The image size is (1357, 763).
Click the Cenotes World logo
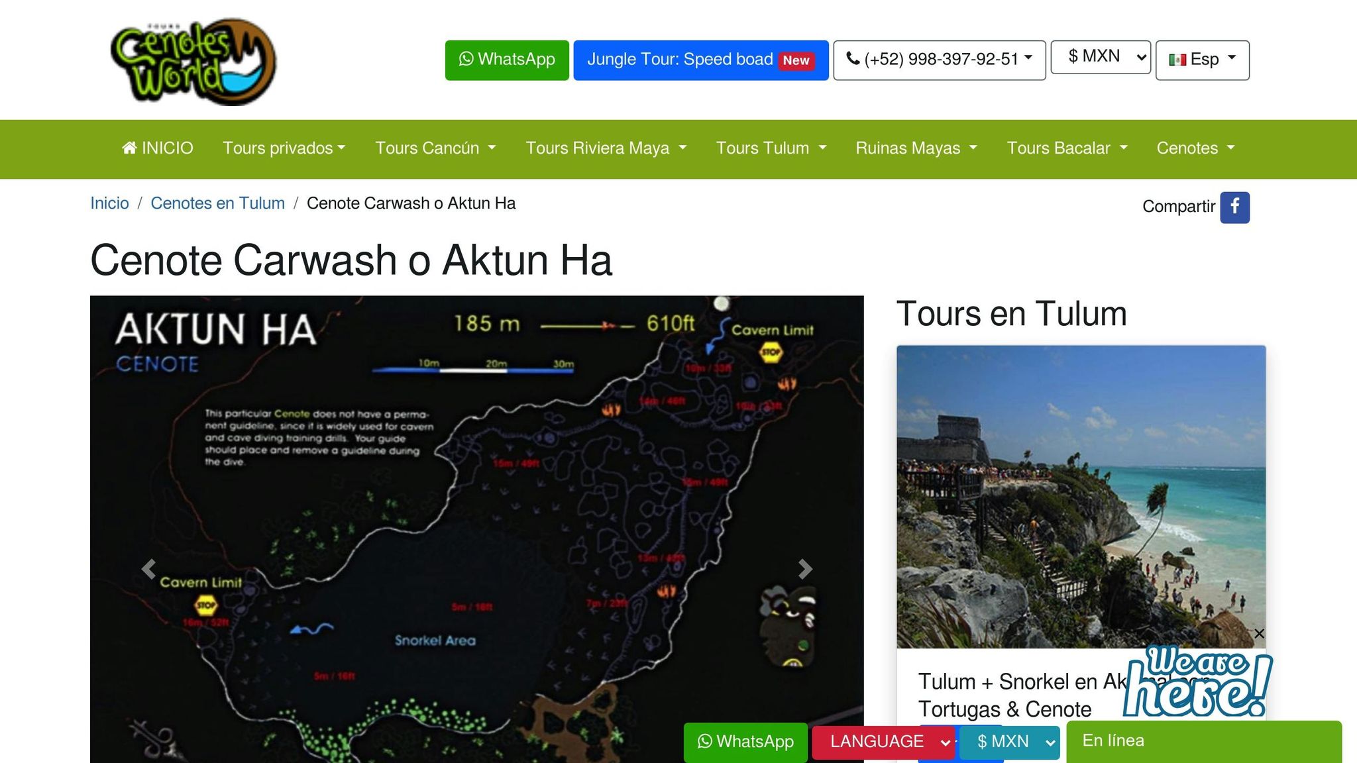click(x=193, y=62)
